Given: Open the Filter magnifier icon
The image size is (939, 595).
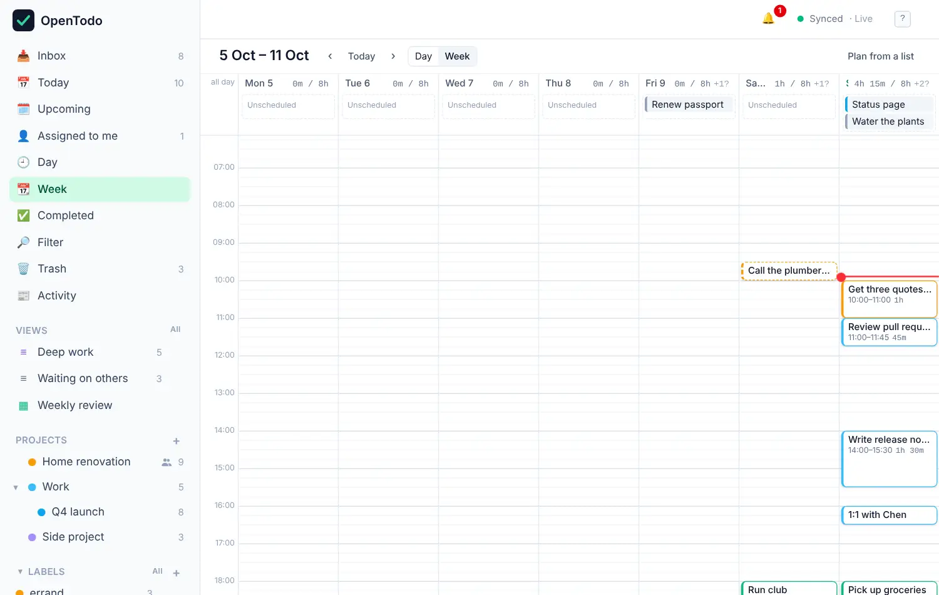Looking at the screenshot, I should coord(23,242).
